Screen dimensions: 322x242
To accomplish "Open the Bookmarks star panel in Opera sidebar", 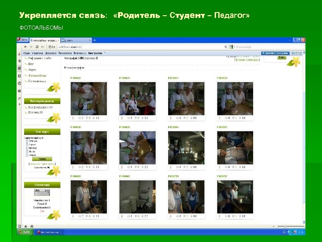I will coord(19,60).
